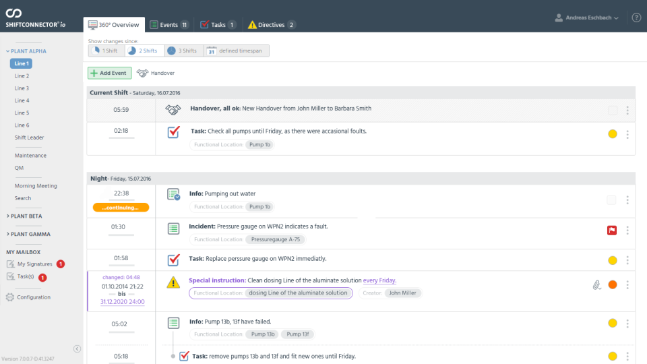Open Maintenance in the sidebar
The width and height of the screenshot is (647, 364).
pyautogui.click(x=30, y=156)
